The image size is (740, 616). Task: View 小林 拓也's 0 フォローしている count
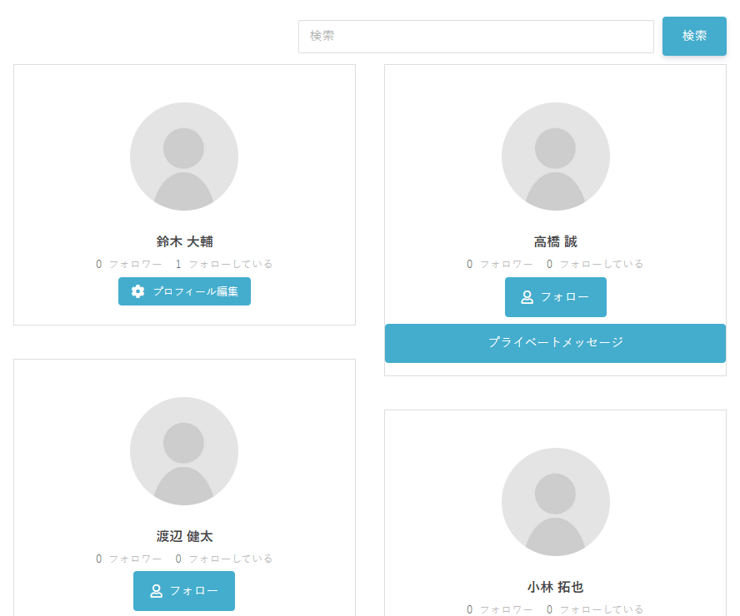click(595, 609)
